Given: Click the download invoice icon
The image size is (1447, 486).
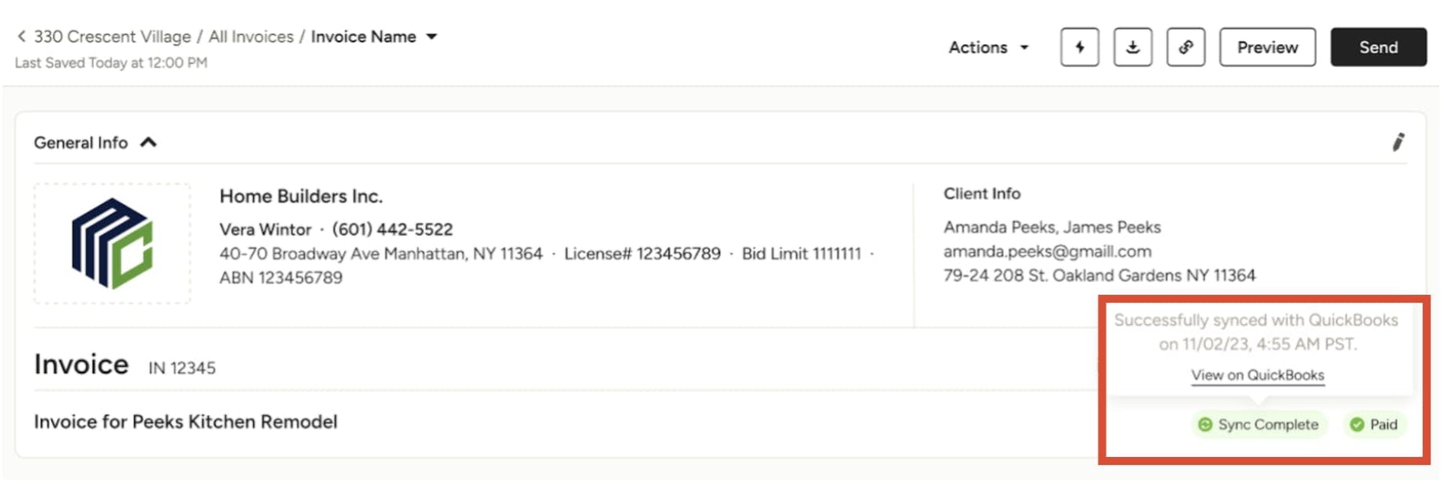Looking at the screenshot, I should click(1133, 47).
